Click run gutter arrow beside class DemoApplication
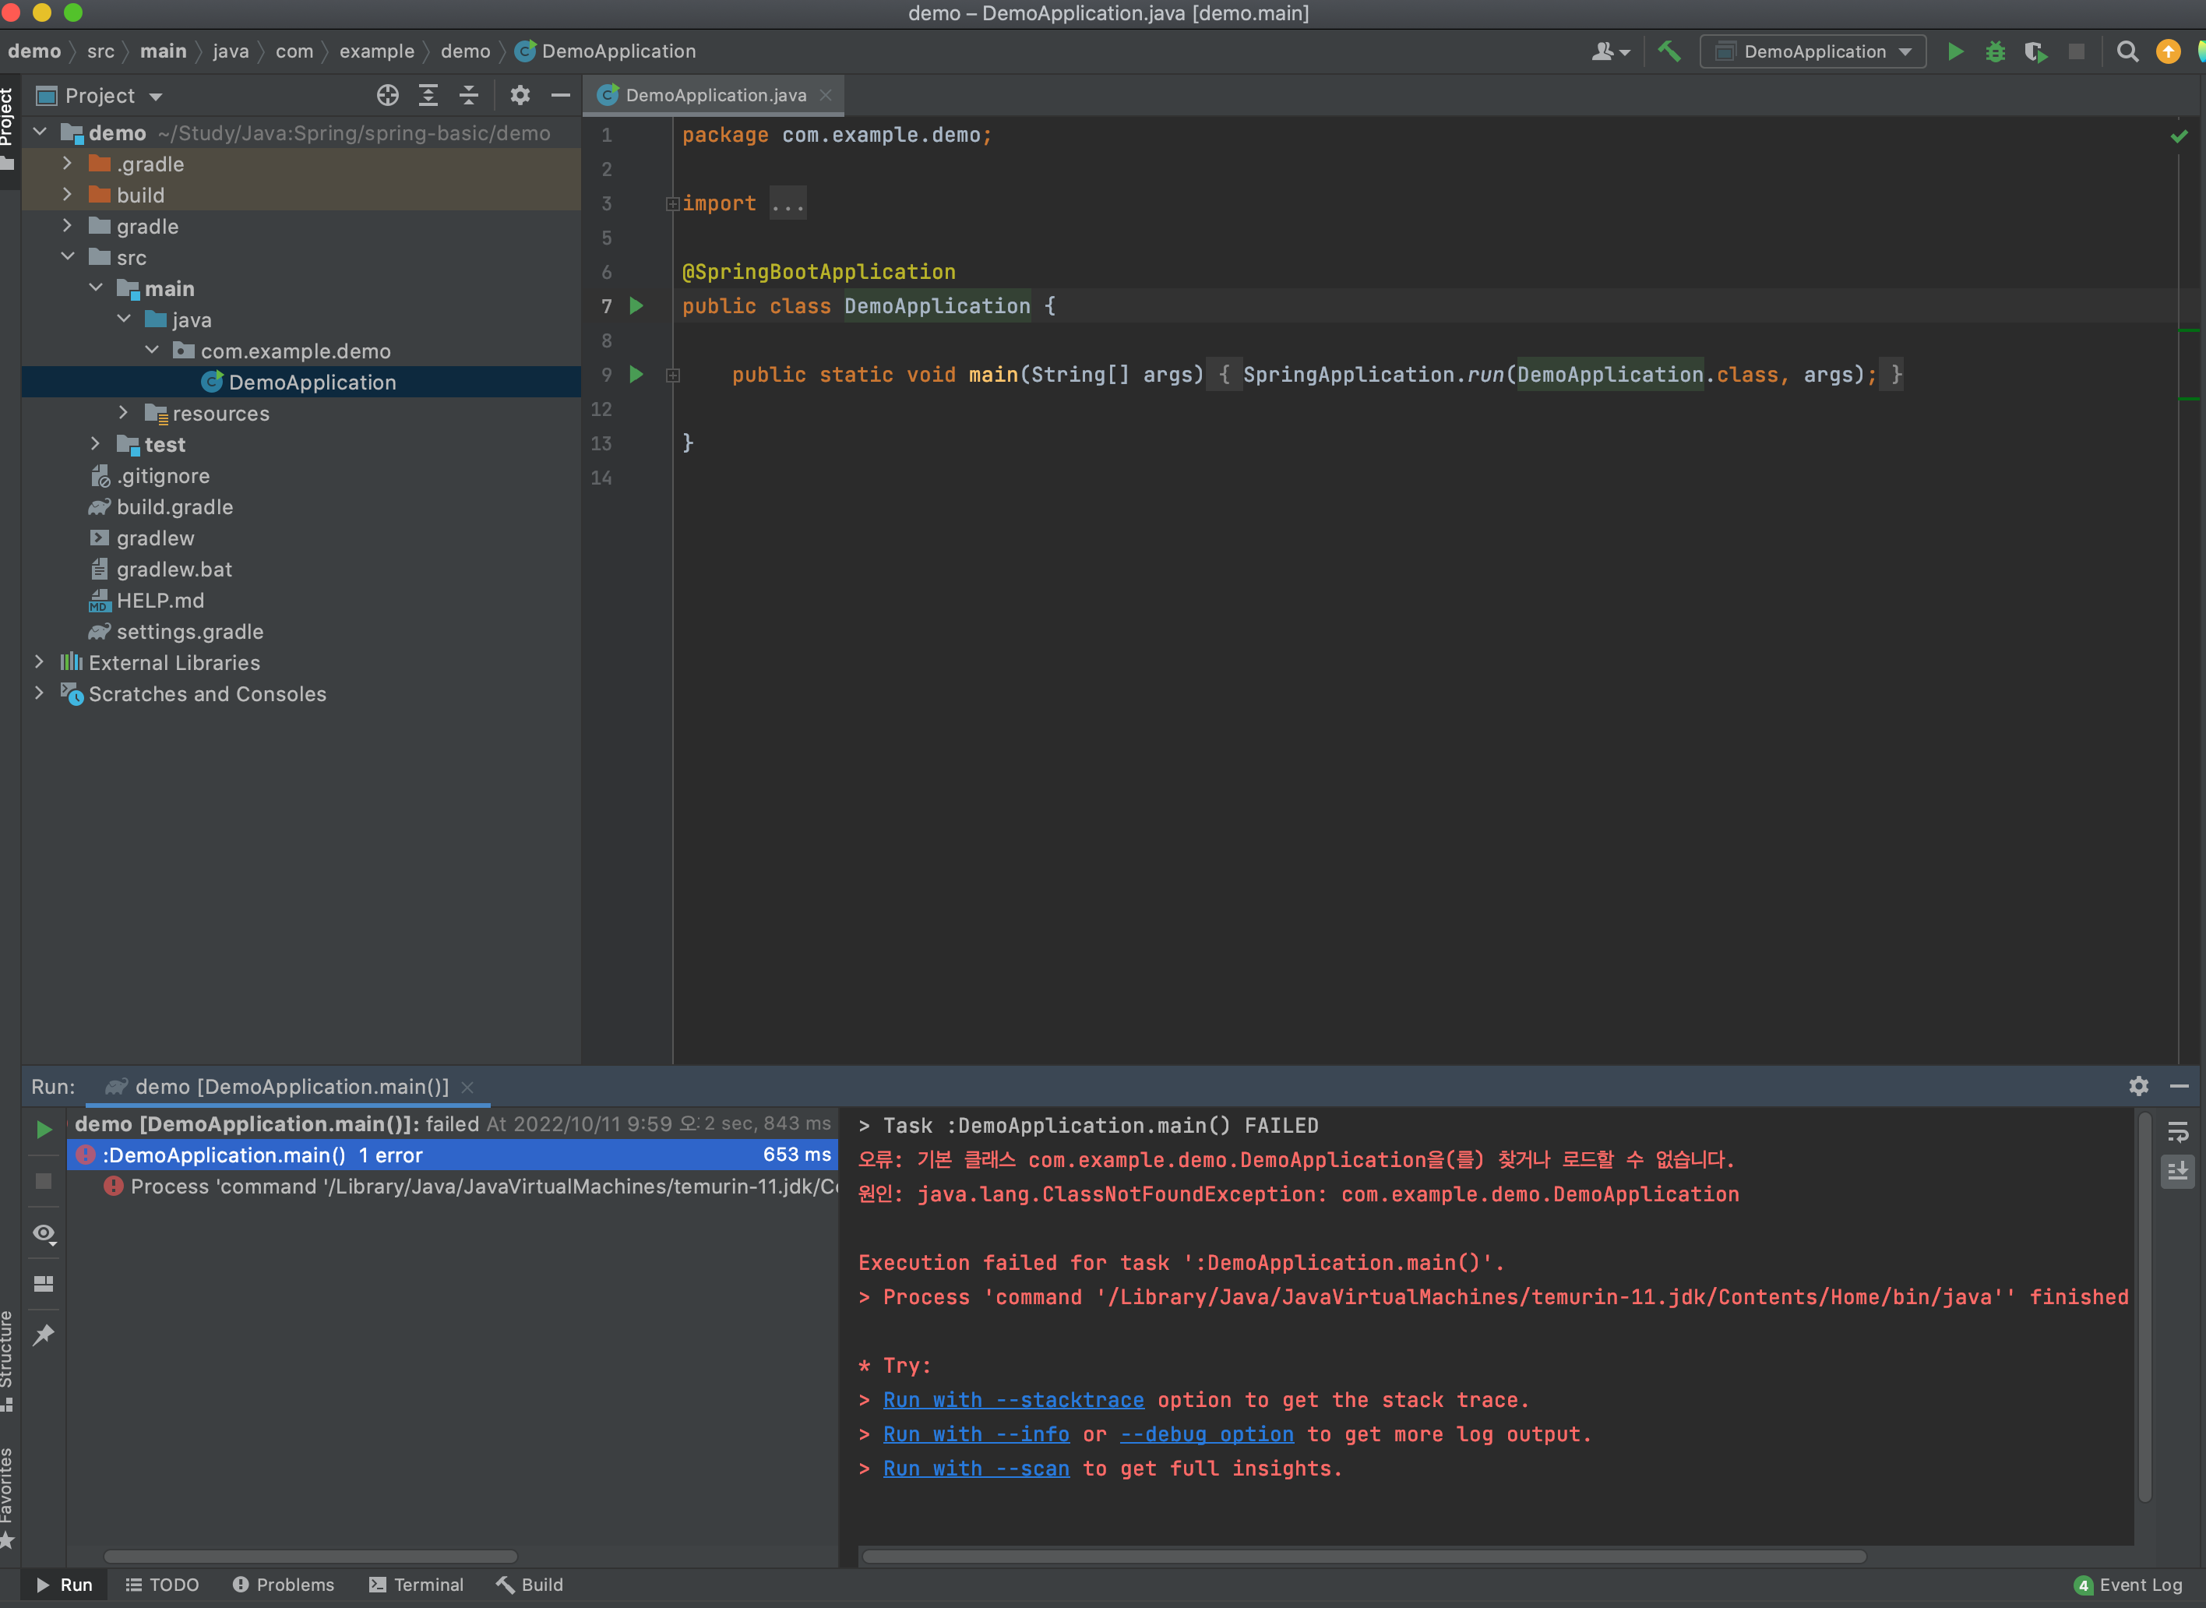The width and height of the screenshot is (2206, 1608). pyautogui.click(x=636, y=305)
